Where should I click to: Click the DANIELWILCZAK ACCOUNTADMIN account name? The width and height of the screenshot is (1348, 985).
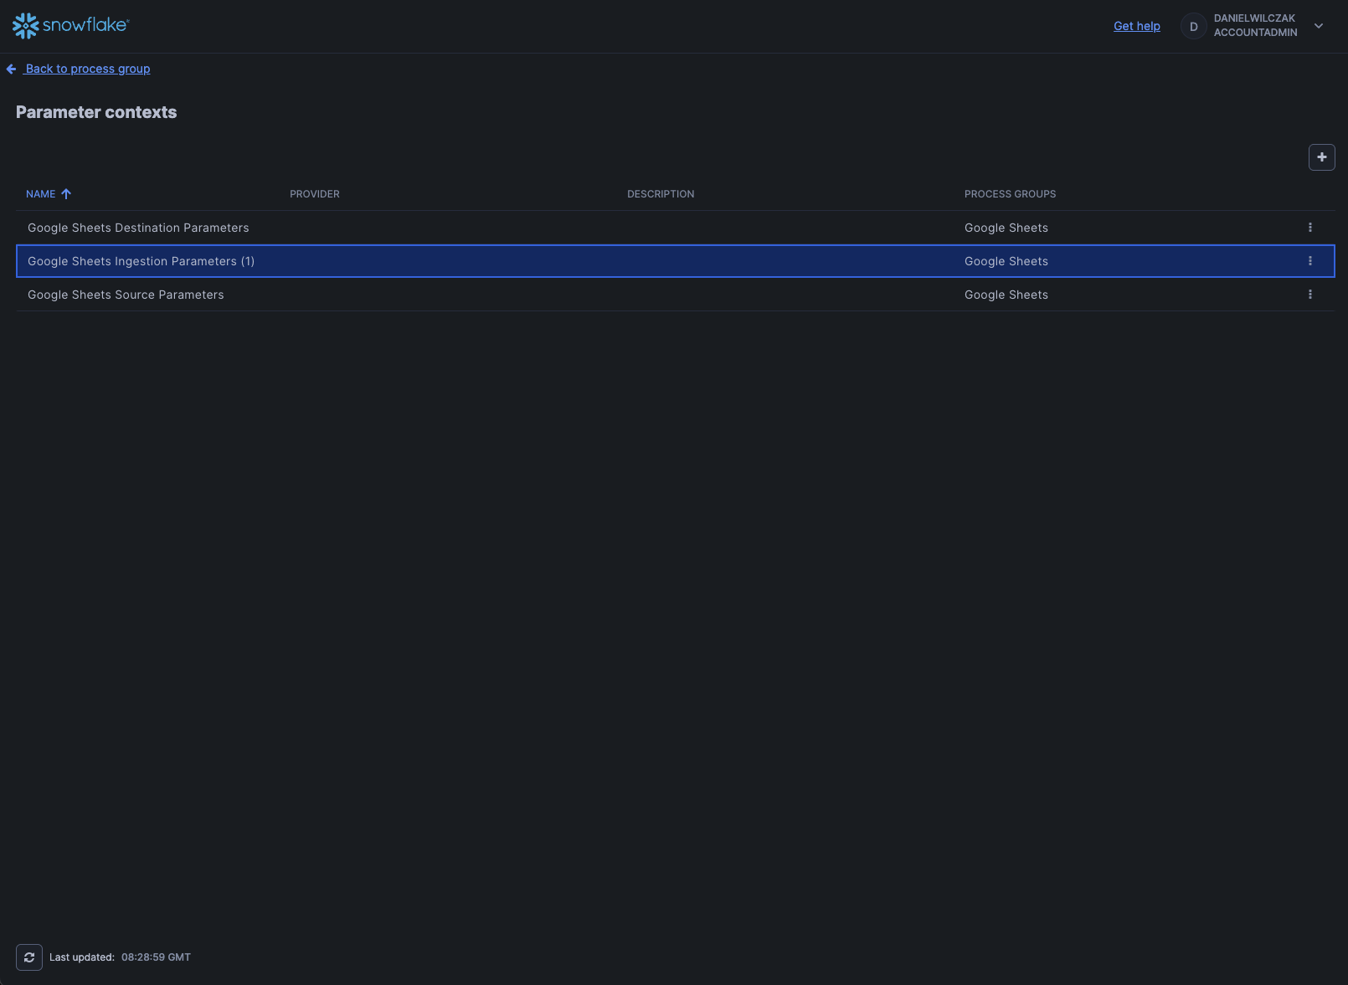click(1255, 25)
